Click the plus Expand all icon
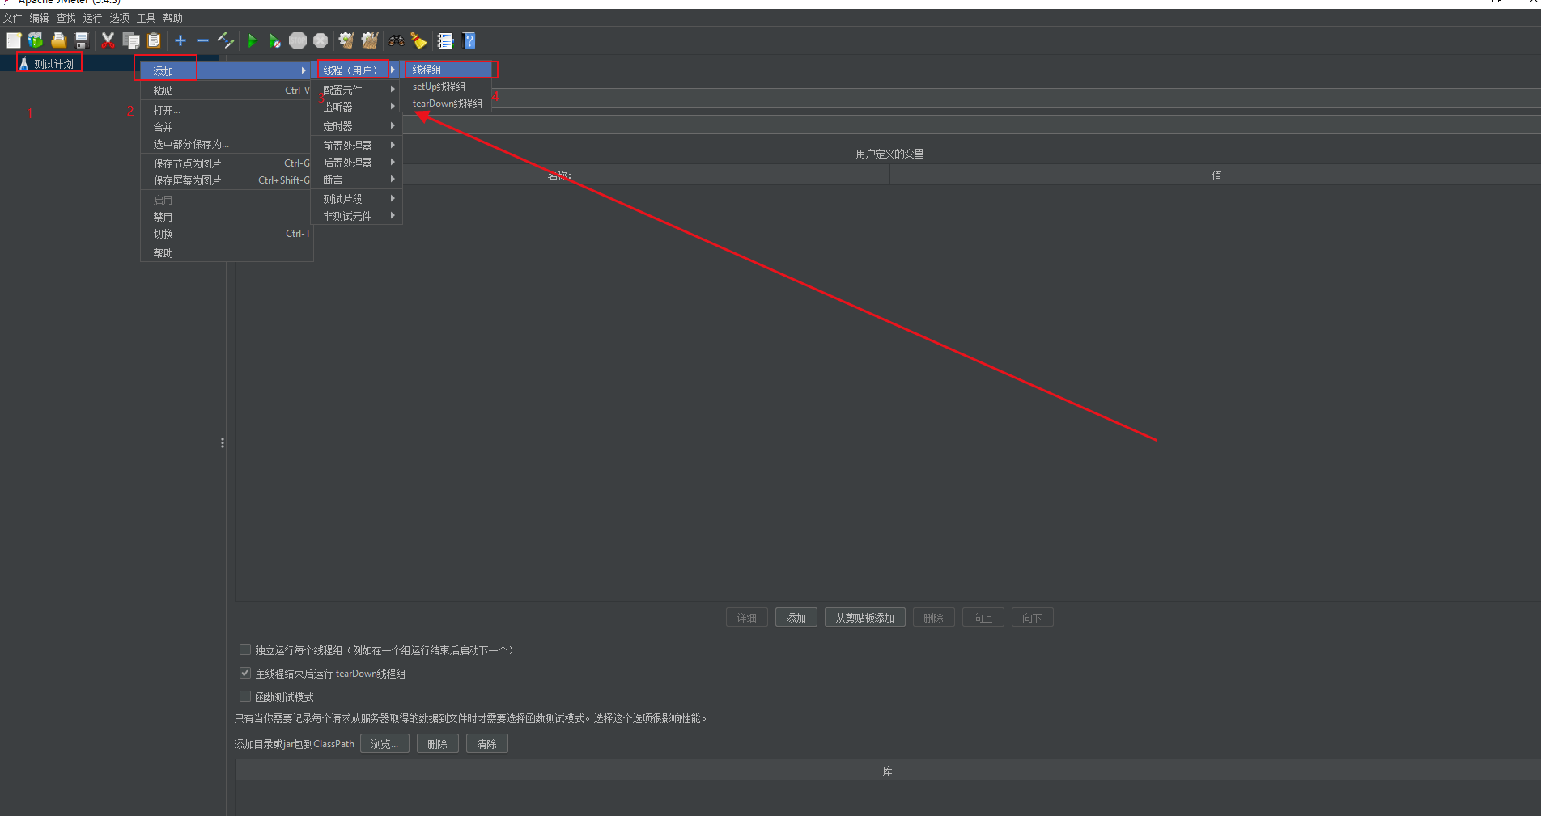The height and width of the screenshot is (816, 1541). (x=180, y=40)
